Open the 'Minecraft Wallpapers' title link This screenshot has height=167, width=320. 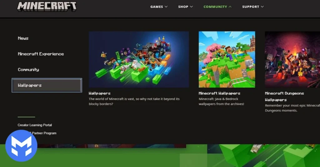(219, 93)
